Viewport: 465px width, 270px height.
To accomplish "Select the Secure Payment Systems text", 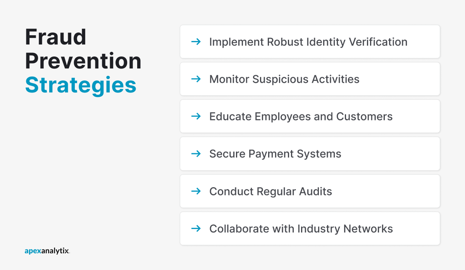I will (275, 154).
